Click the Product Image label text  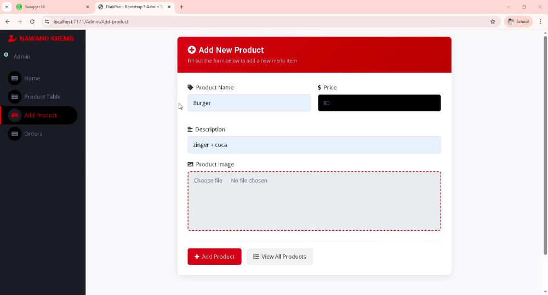click(x=215, y=164)
